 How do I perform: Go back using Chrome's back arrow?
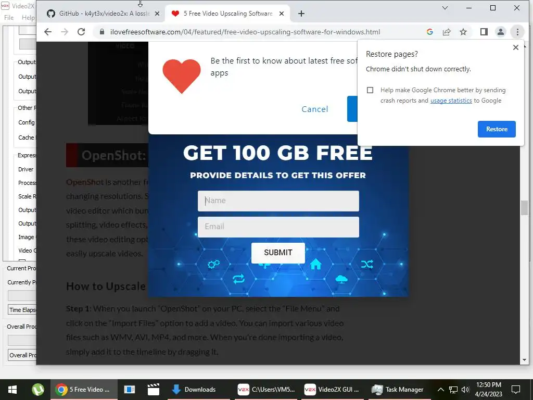[48, 32]
